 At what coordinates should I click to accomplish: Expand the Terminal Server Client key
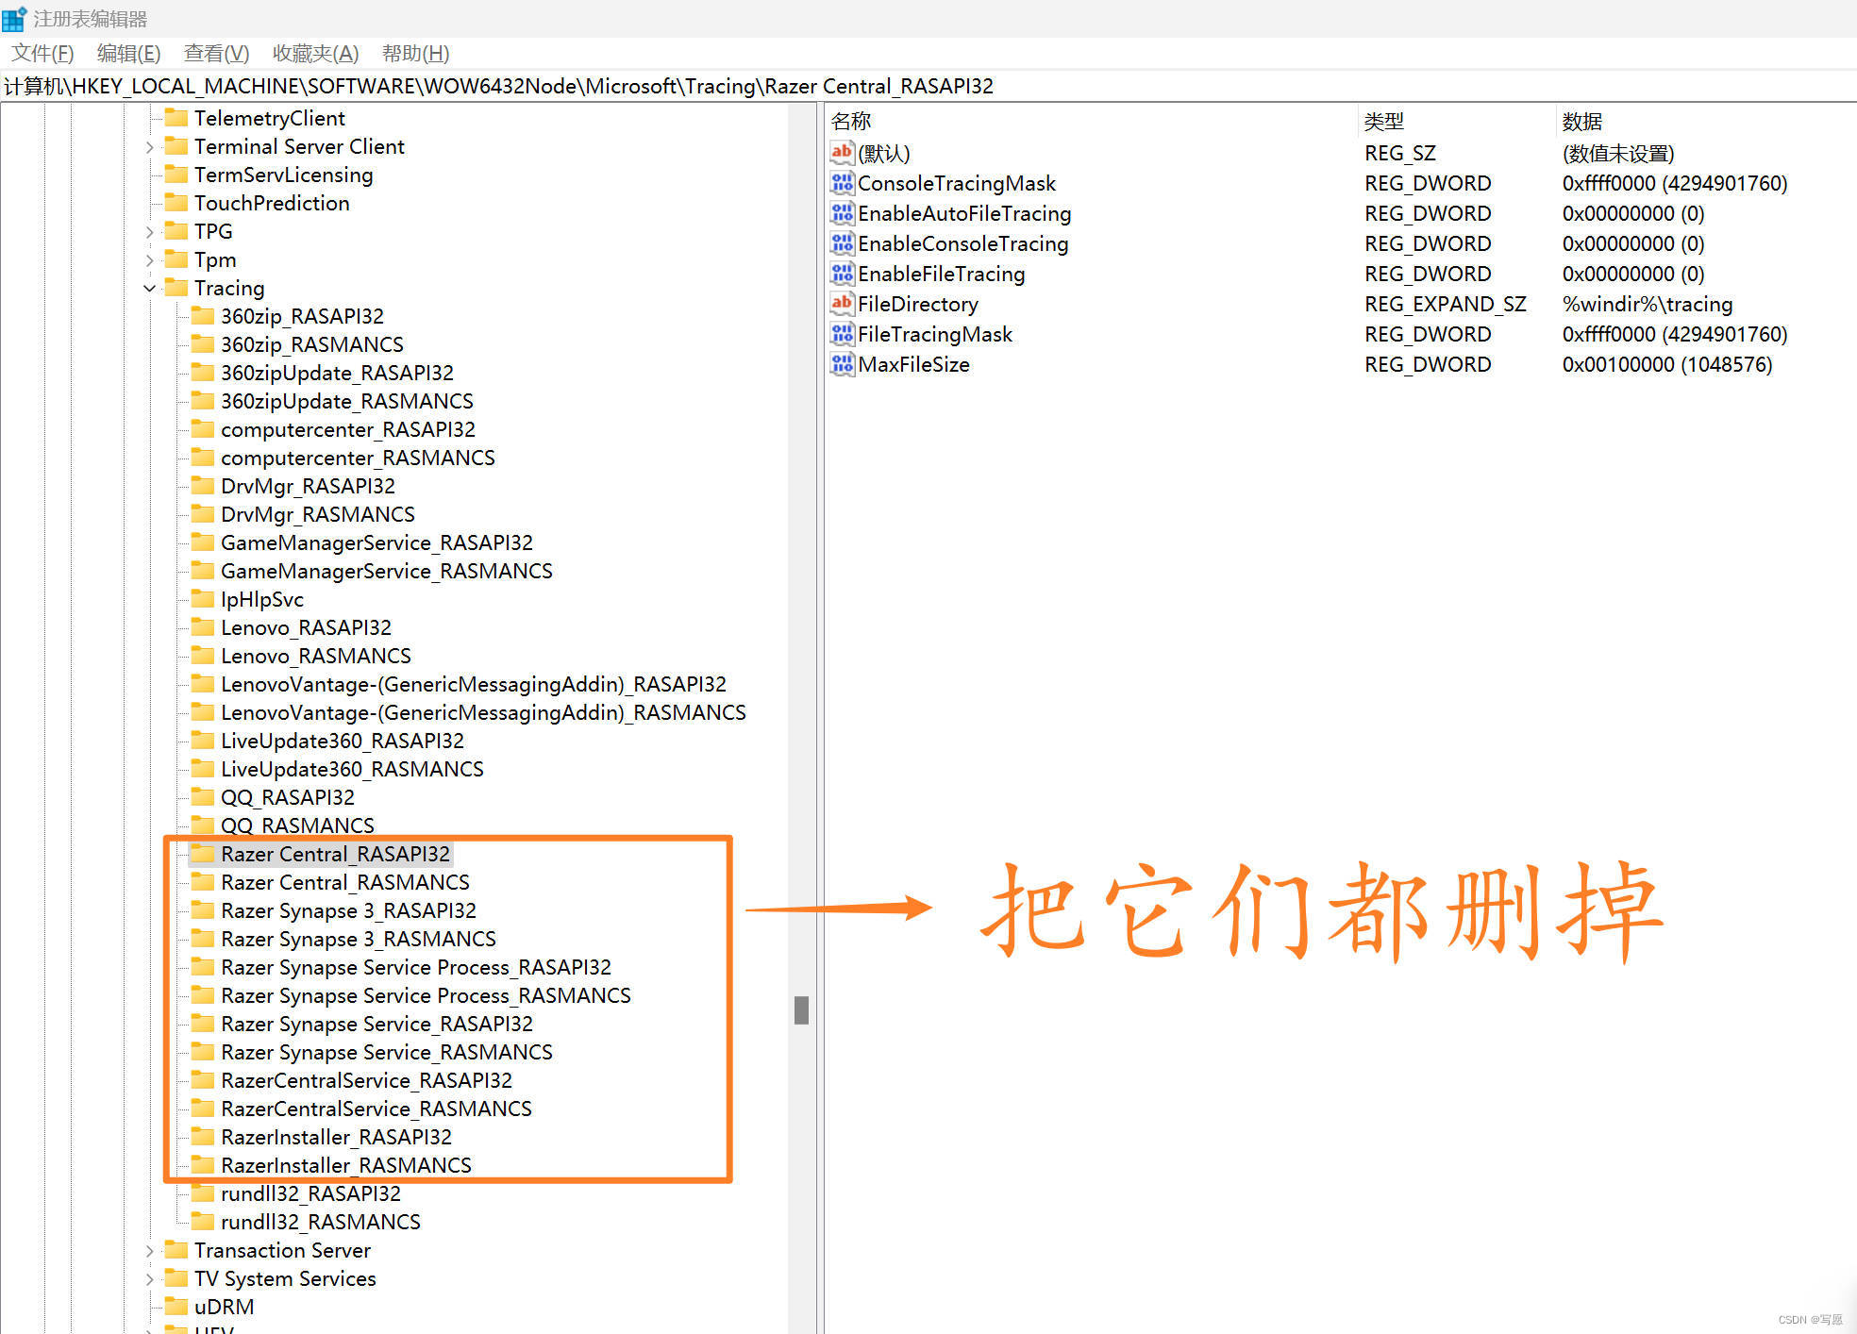click(x=149, y=146)
